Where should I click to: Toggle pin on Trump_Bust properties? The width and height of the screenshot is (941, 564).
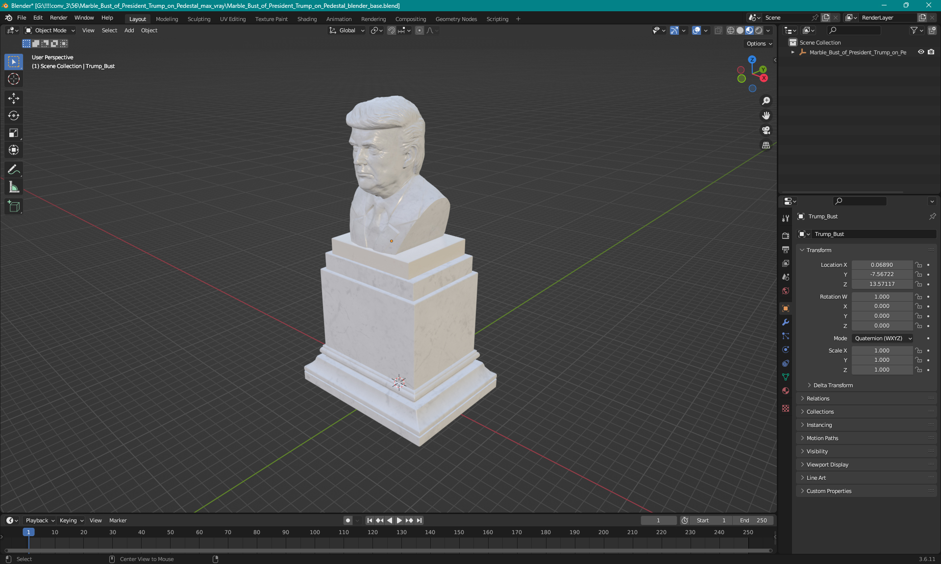coord(932,216)
